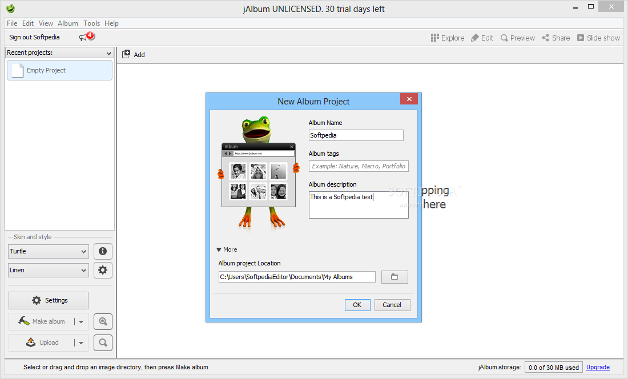
Task: Open the File menu
Action: 12,23
